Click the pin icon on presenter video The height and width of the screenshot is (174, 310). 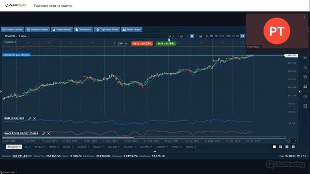click(304, 17)
